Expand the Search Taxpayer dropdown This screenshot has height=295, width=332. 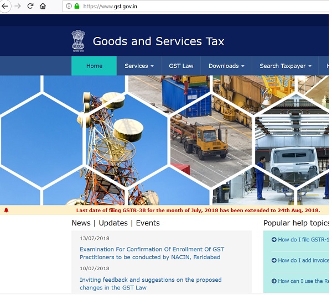pos(285,66)
